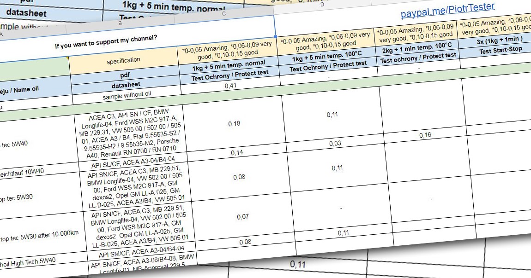
Task: Select column header B of the front sheet
Action: coord(120,23)
